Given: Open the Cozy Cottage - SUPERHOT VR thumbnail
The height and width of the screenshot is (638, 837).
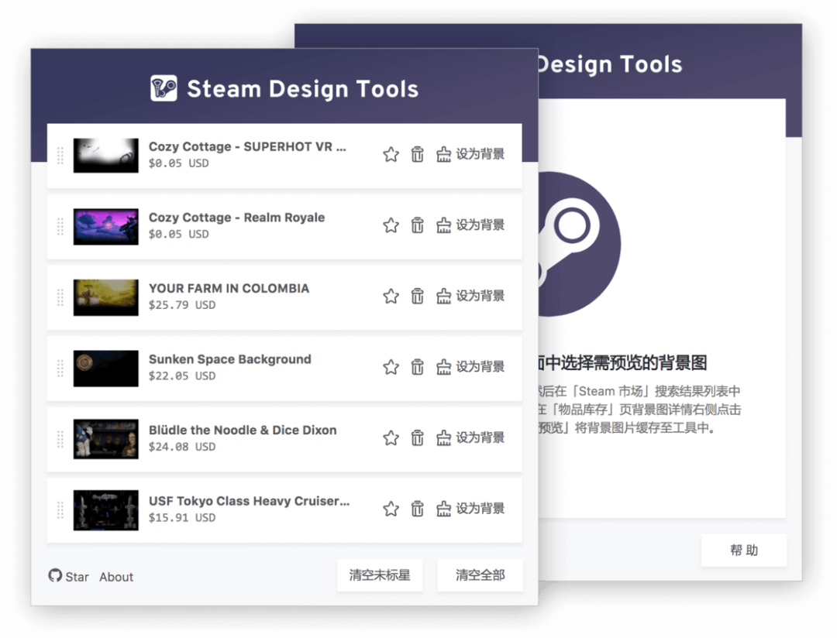Looking at the screenshot, I should click(105, 155).
